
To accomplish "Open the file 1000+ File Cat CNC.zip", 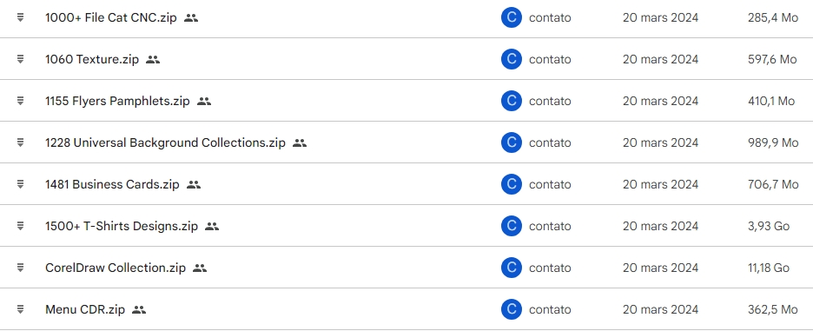I will 111,17.
